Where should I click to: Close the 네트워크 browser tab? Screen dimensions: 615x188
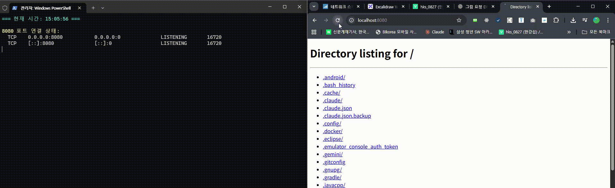[x=358, y=6]
